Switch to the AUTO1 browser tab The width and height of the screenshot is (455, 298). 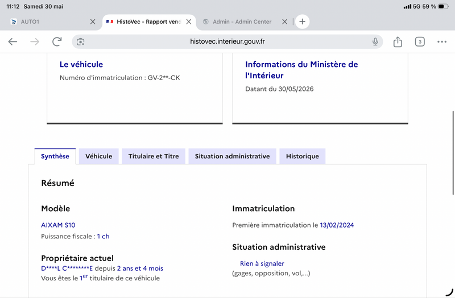point(52,22)
